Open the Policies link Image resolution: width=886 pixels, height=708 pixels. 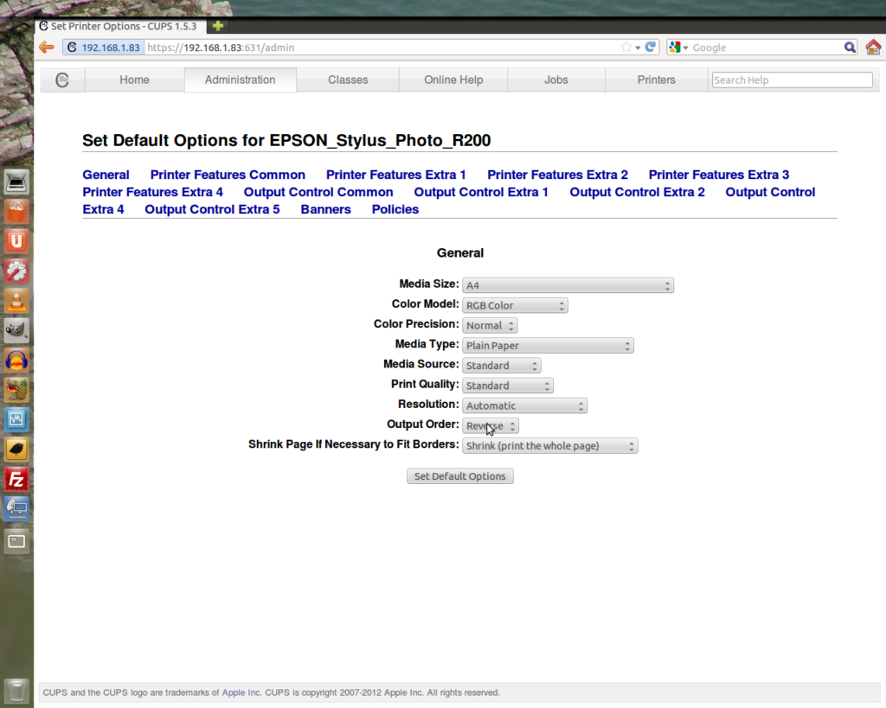(395, 209)
